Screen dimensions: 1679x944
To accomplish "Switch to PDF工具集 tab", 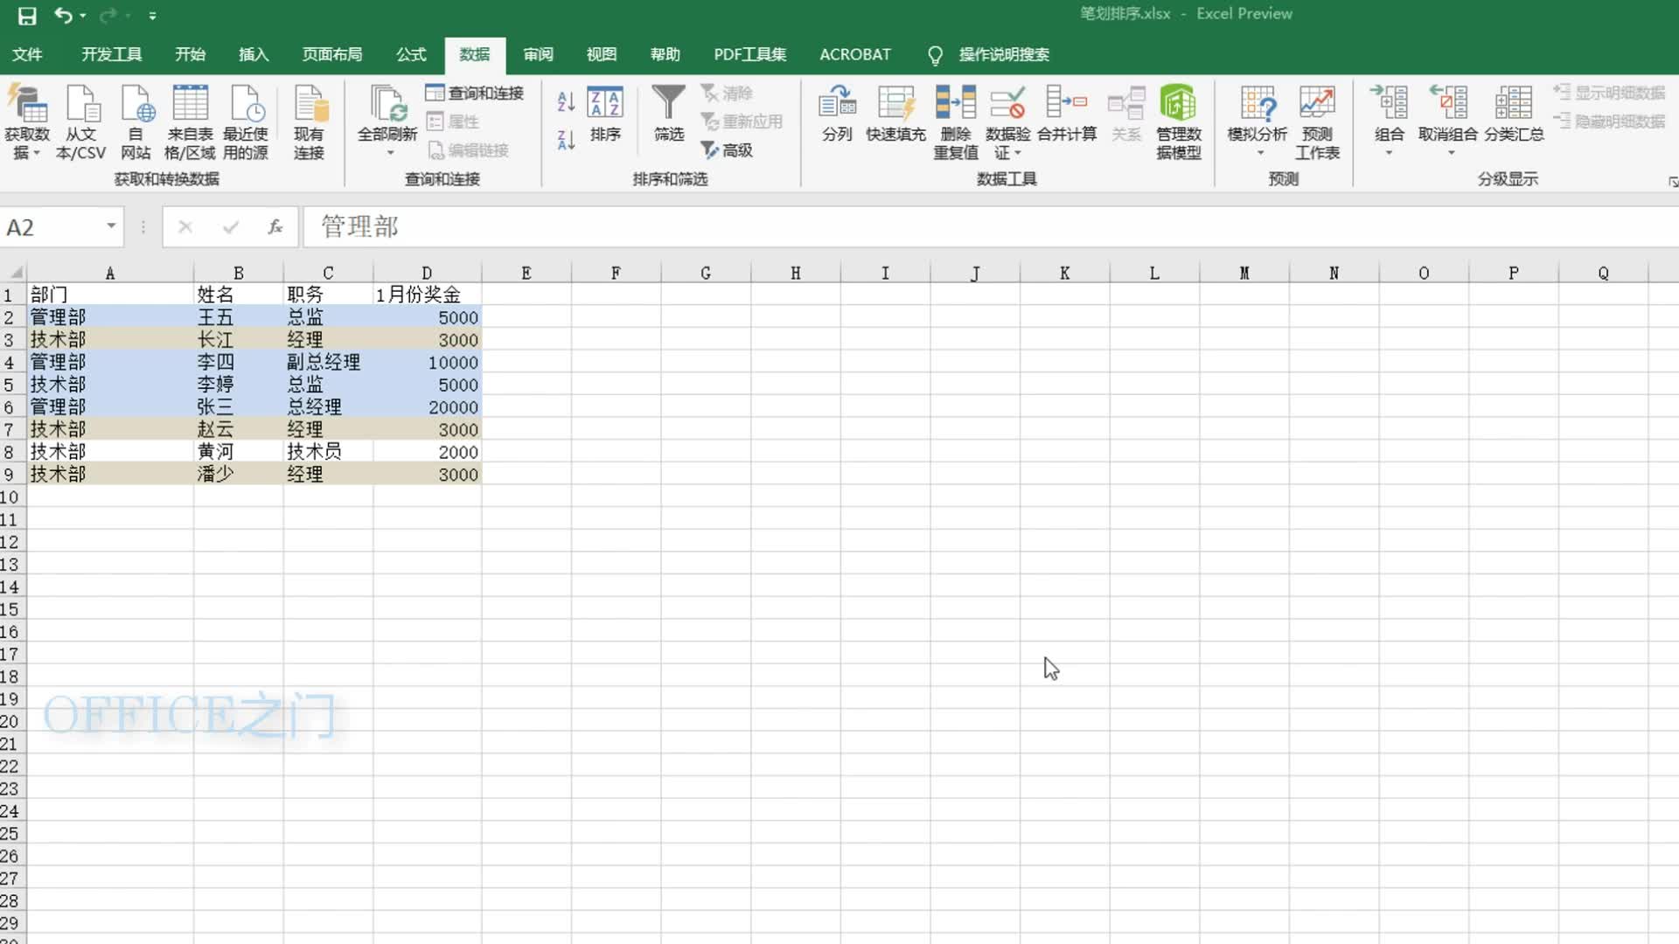I will coord(749,54).
